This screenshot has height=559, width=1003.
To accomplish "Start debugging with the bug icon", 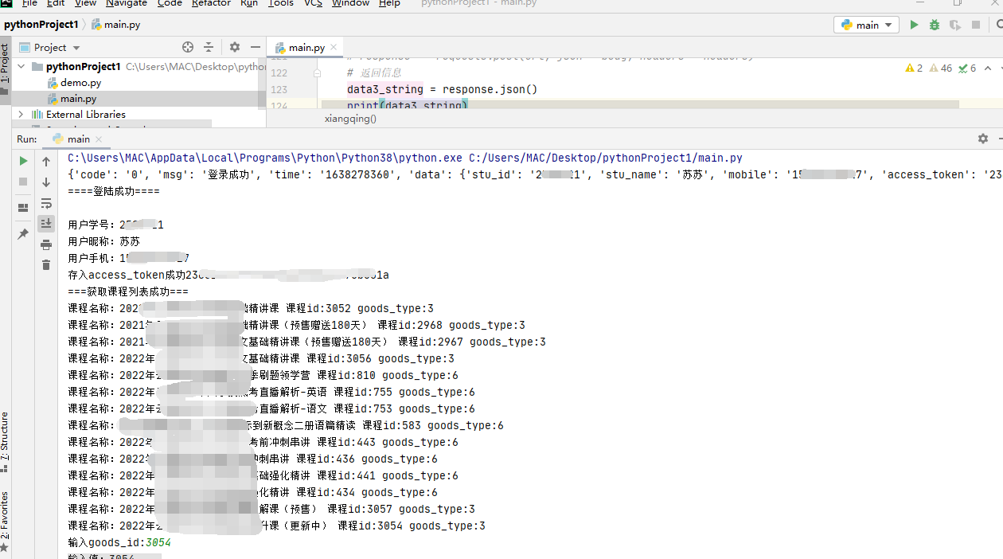I will click(935, 25).
